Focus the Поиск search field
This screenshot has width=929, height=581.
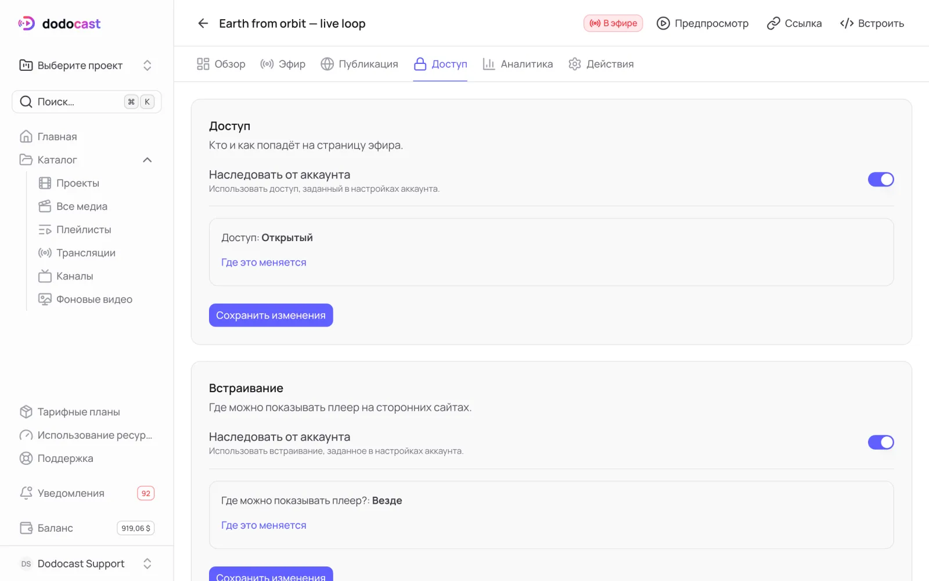87,102
